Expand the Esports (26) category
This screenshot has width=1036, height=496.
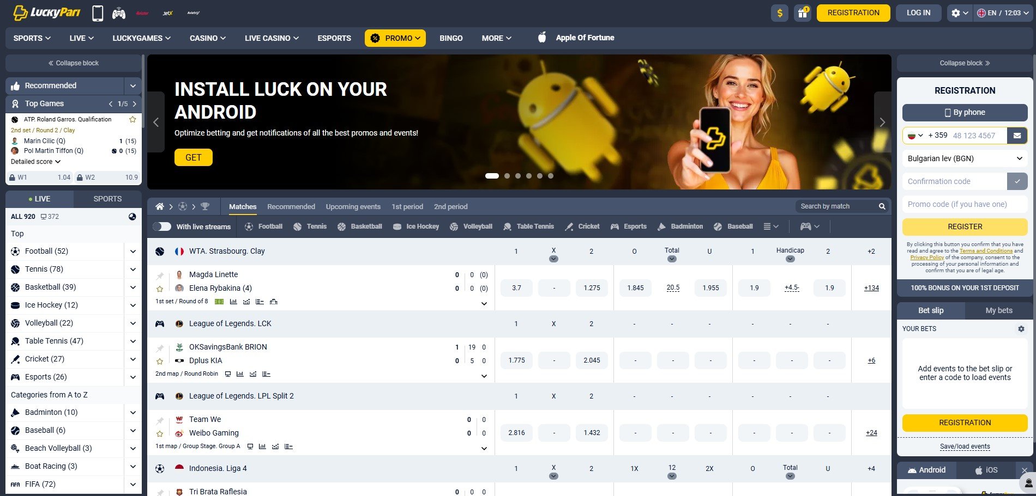pos(133,377)
